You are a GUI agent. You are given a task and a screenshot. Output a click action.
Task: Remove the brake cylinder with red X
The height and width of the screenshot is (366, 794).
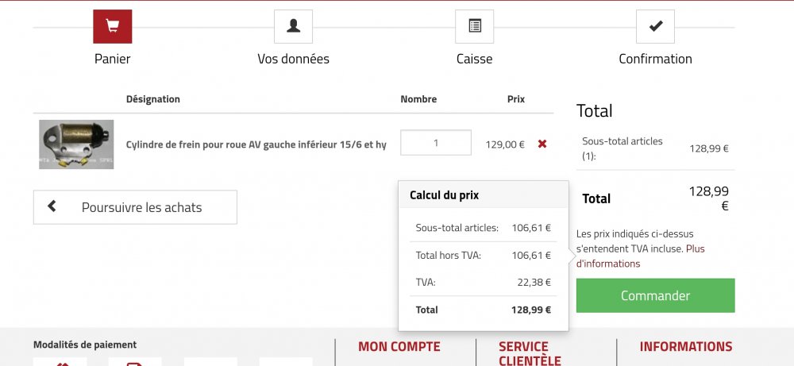click(542, 144)
